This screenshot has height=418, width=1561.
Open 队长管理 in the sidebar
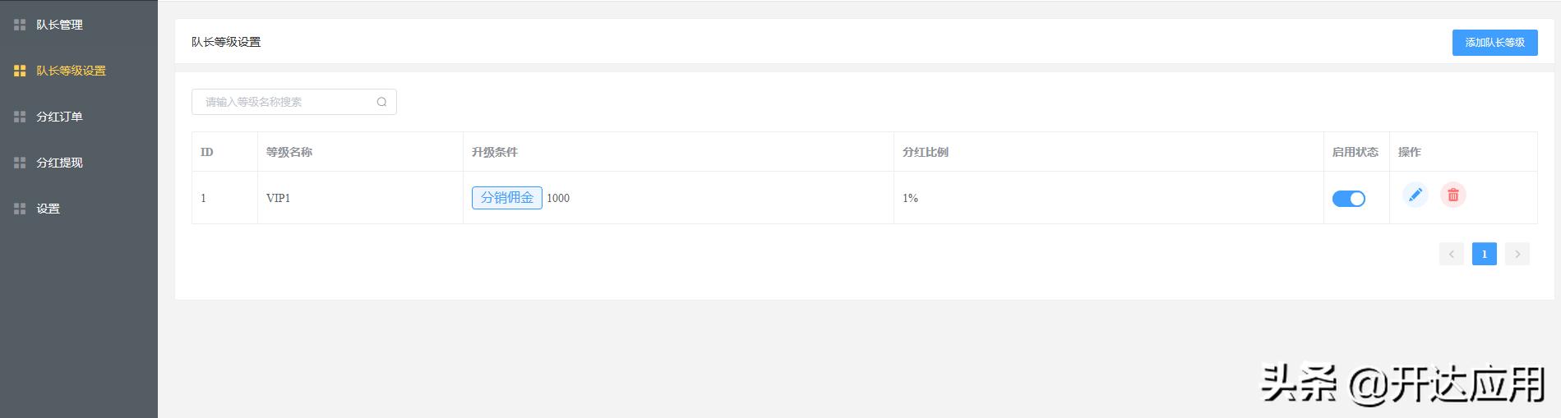(59, 25)
